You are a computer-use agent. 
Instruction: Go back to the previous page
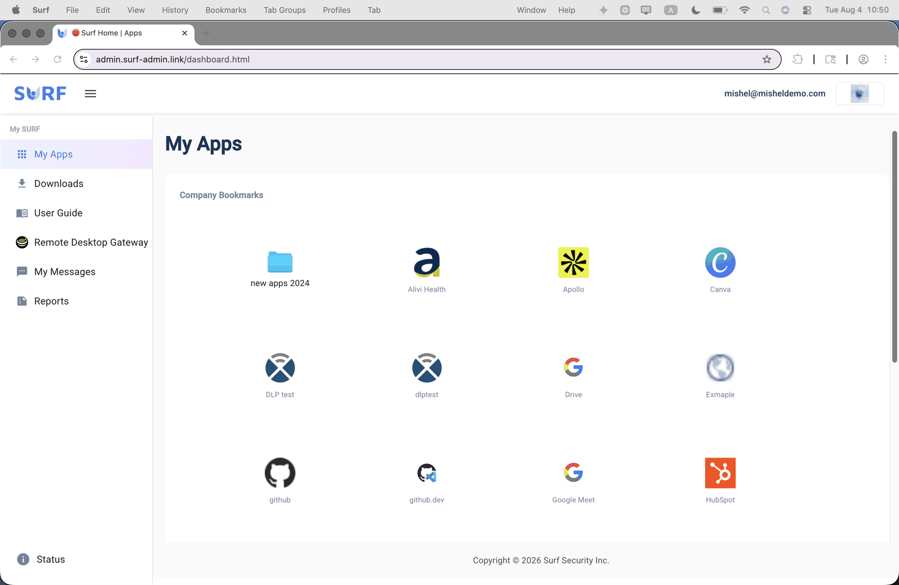14,59
